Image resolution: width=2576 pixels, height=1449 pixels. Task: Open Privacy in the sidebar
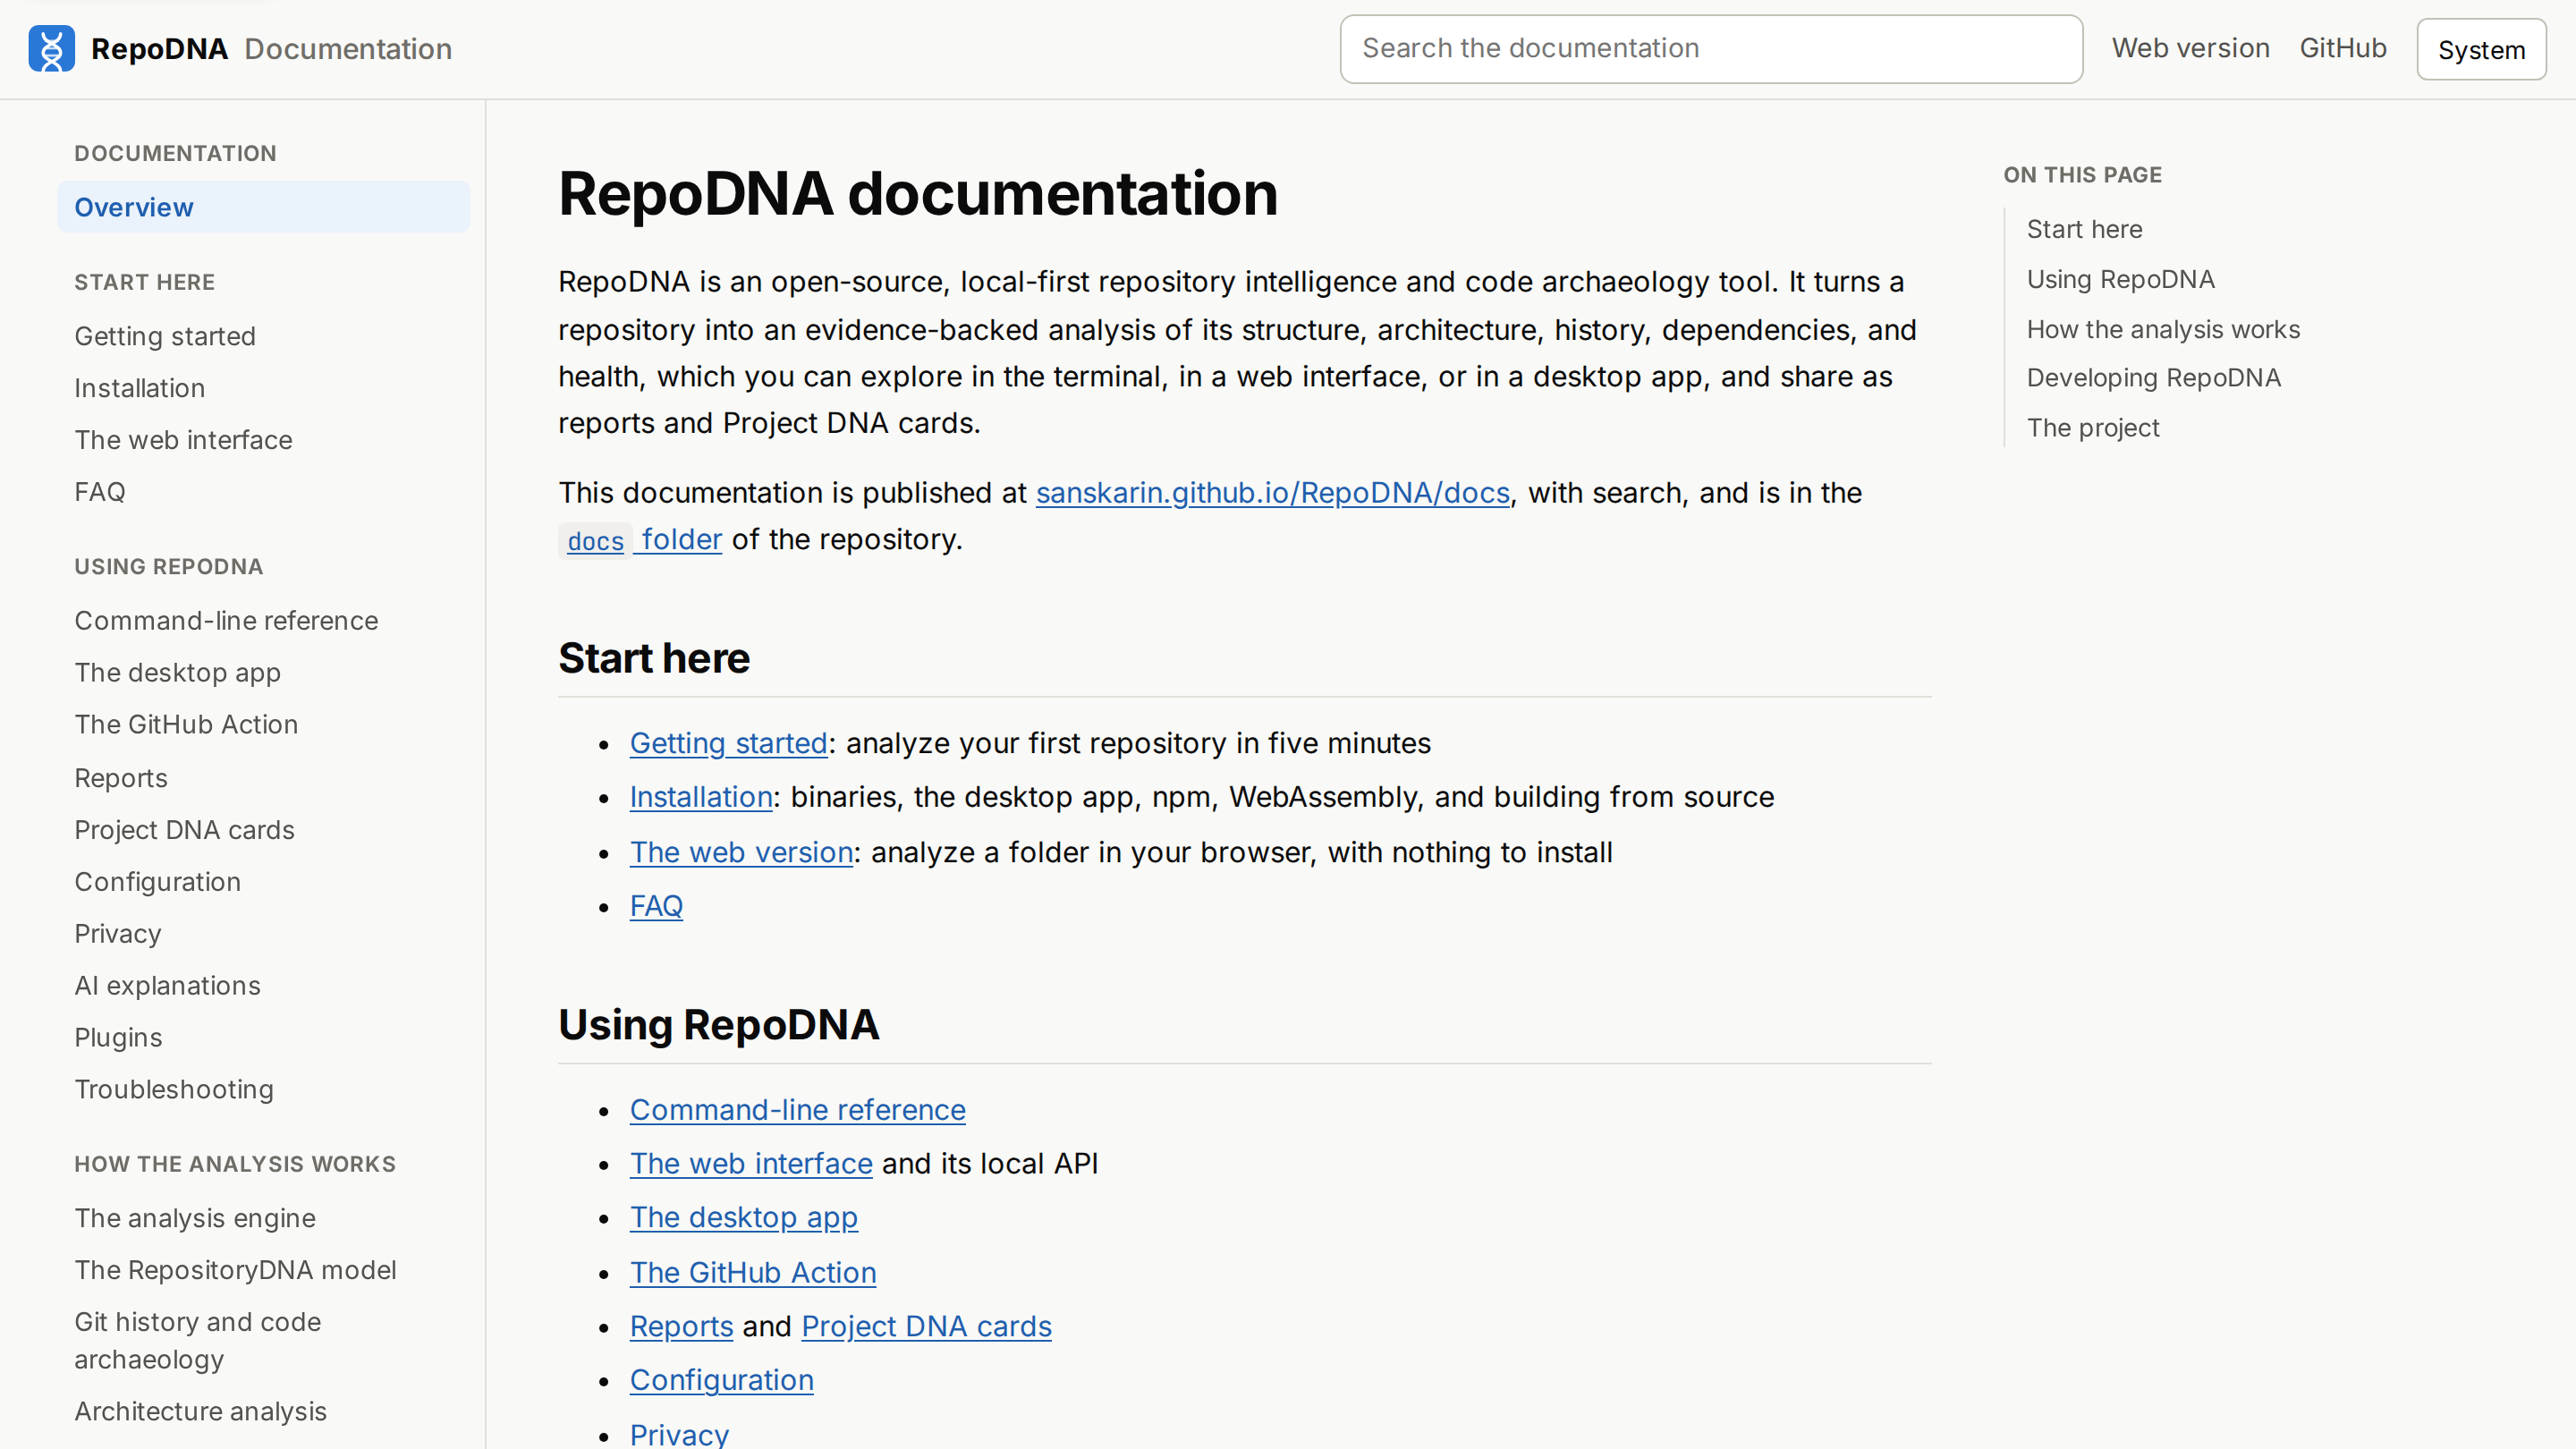pyautogui.click(x=117, y=934)
